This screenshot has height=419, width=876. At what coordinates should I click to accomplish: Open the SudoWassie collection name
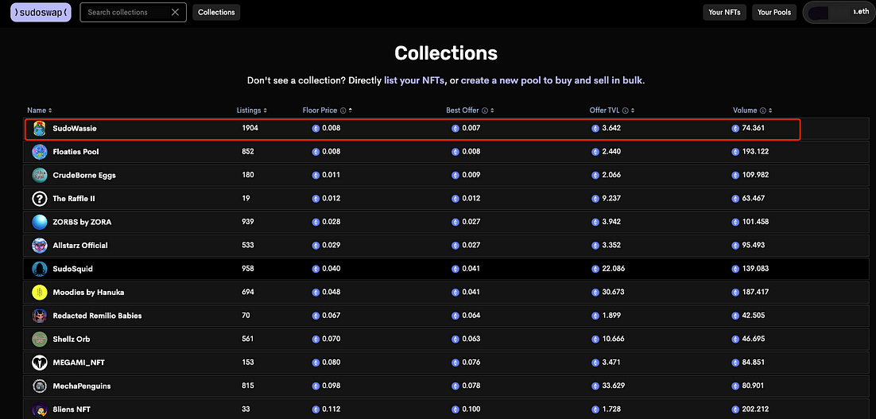click(x=75, y=129)
